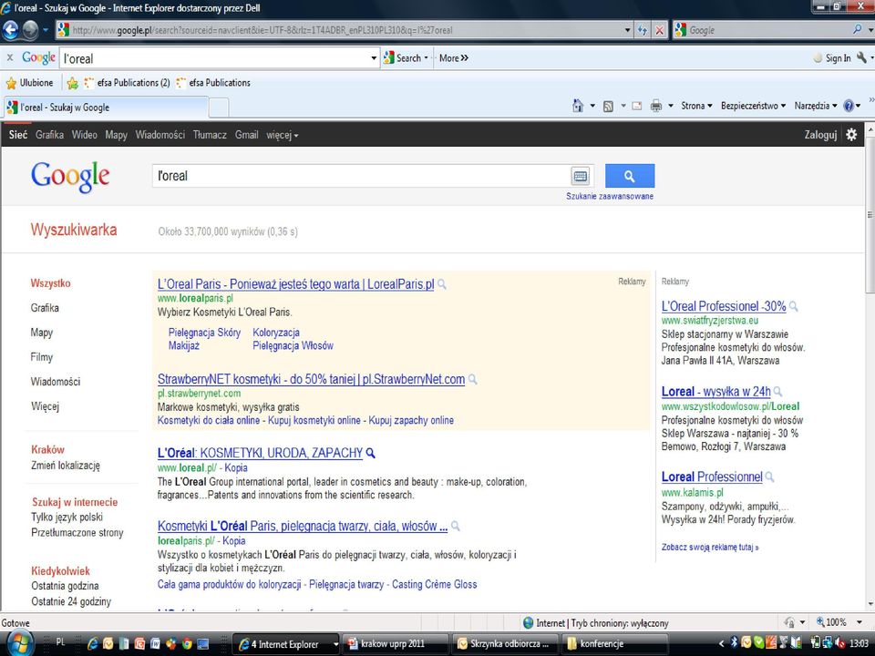Click the Ulubione favorites star icon

11,83
